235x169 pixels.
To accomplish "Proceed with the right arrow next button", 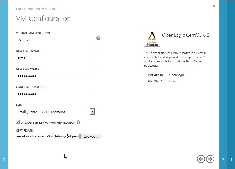I will 210,159.
